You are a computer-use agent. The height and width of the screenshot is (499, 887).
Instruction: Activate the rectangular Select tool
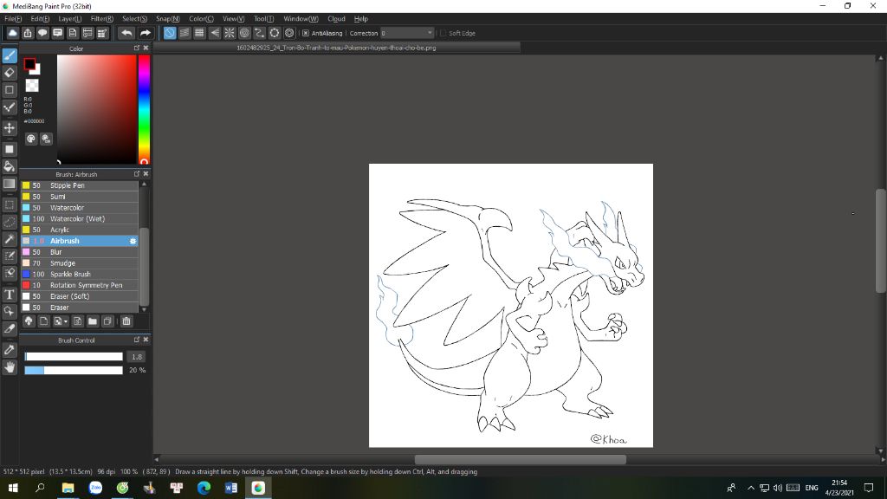click(10, 204)
